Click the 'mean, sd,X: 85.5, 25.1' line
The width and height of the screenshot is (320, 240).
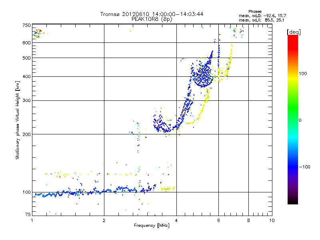262,20
